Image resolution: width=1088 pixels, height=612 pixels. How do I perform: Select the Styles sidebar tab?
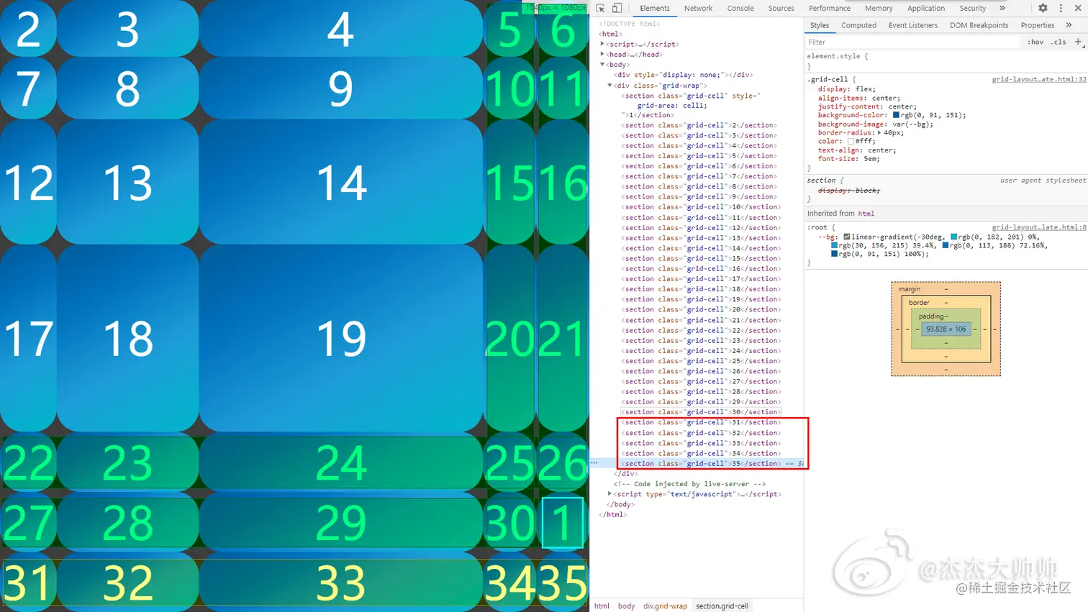click(820, 25)
